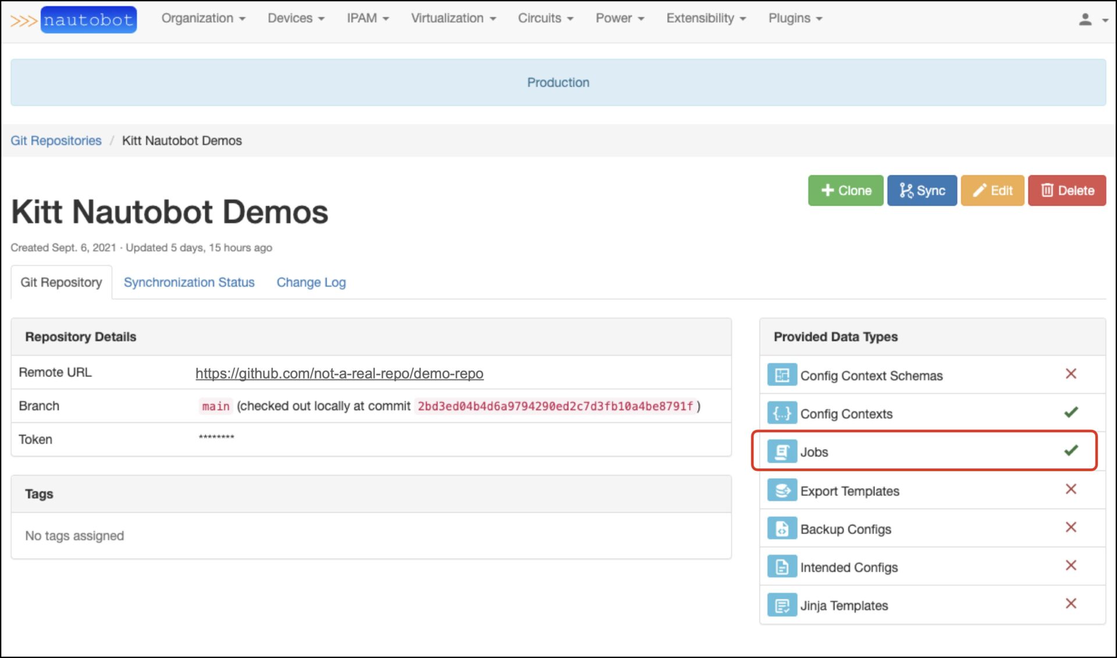Click the highlighted commit hash
The width and height of the screenshot is (1117, 658).
point(554,406)
